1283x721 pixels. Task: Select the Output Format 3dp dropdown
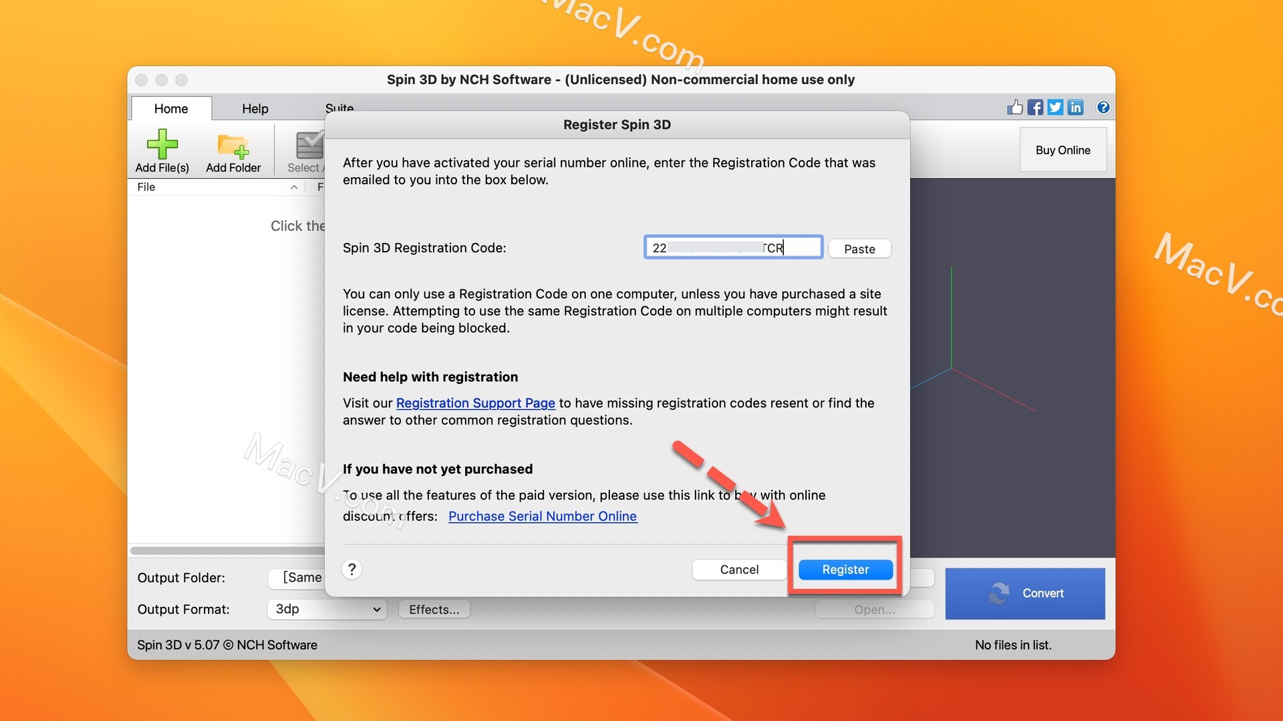click(326, 610)
